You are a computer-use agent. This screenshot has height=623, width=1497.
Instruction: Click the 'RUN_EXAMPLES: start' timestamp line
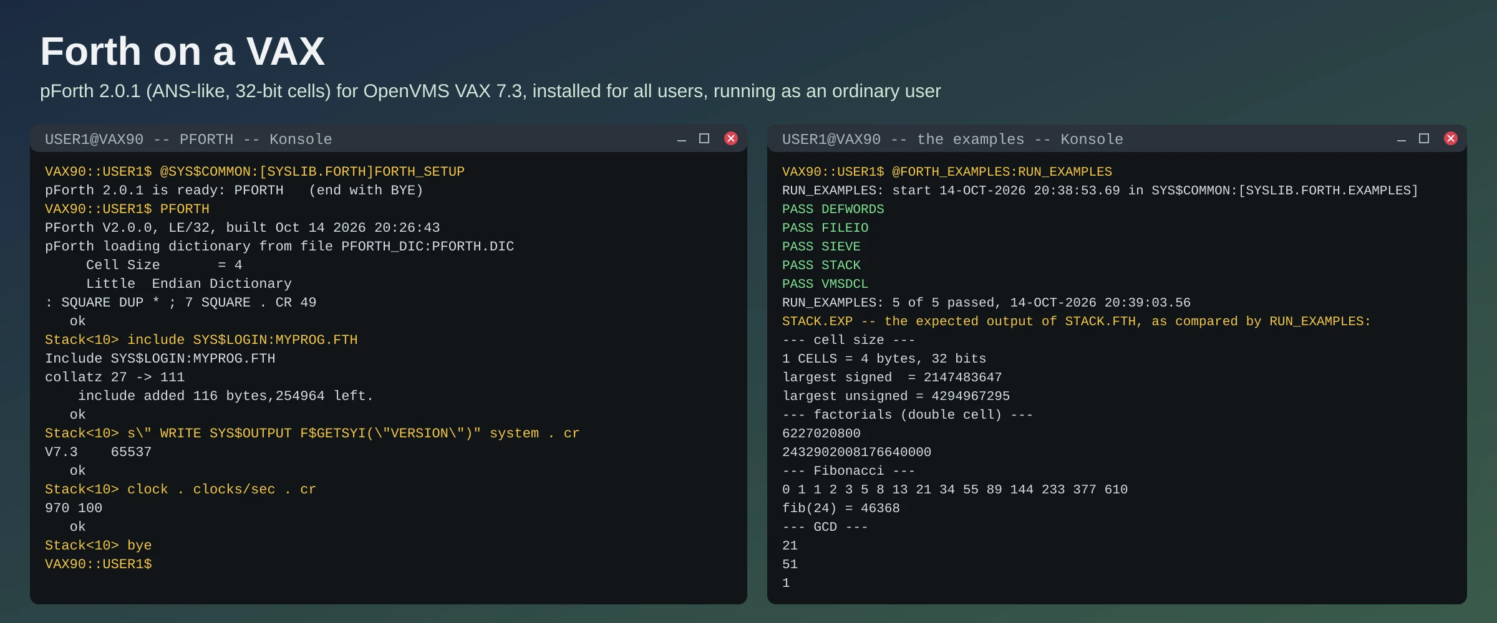point(1100,190)
